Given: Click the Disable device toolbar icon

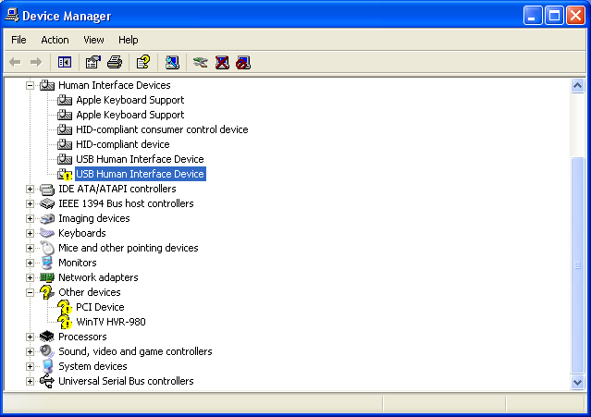Looking at the screenshot, I should (x=243, y=63).
